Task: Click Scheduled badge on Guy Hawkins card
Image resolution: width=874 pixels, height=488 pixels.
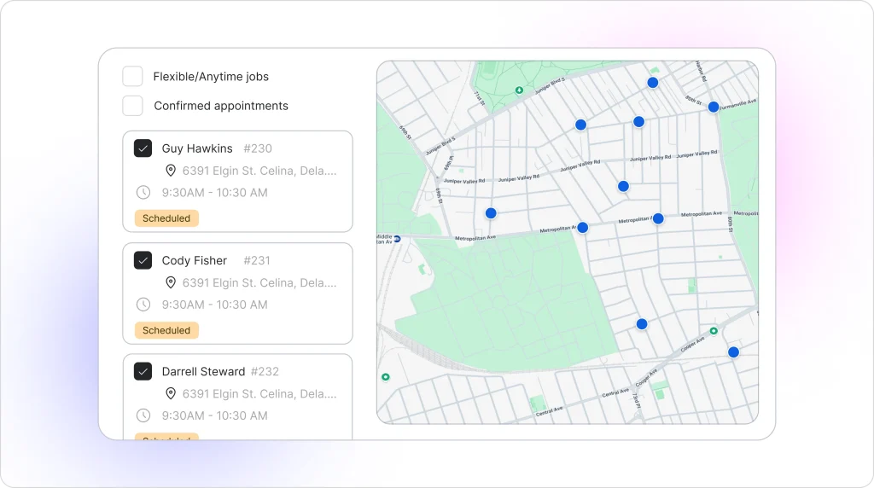Action: click(x=166, y=218)
